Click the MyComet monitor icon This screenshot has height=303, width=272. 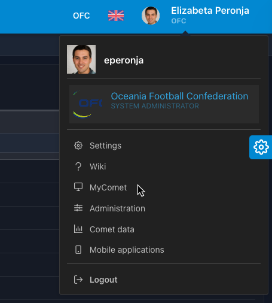point(78,187)
